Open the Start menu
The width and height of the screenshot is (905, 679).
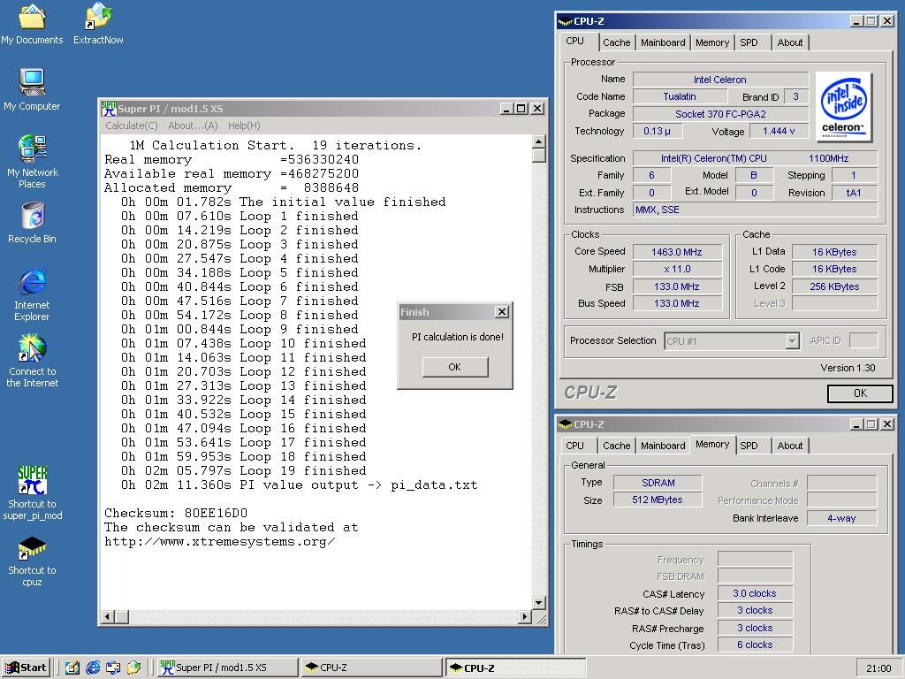[x=26, y=668]
